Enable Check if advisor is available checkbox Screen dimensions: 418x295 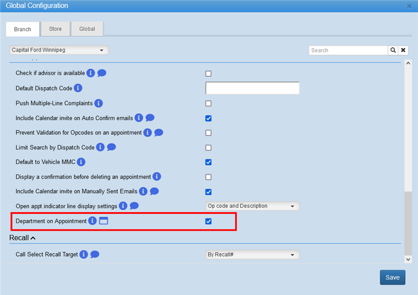pos(208,74)
